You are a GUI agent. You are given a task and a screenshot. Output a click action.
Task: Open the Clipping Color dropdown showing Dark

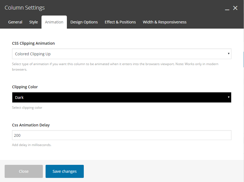(x=122, y=97)
